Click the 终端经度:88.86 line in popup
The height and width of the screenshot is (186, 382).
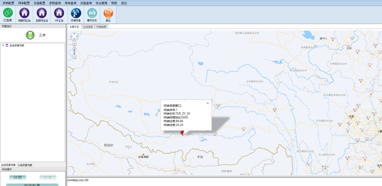pyautogui.click(x=173, y=121)
